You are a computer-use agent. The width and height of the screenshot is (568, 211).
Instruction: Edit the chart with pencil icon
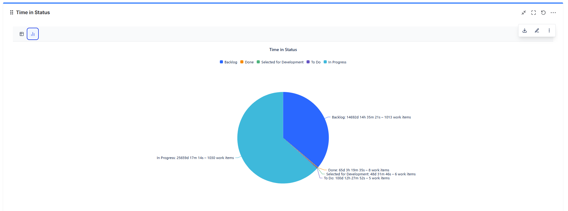point(537,30)
